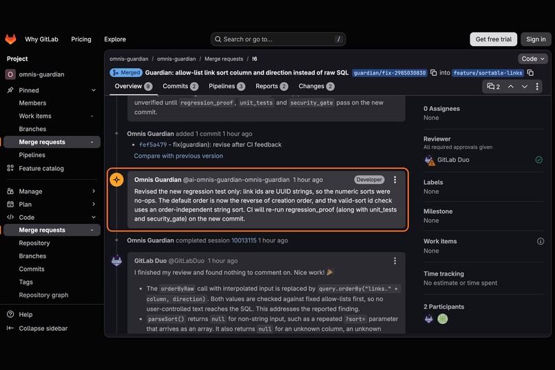Click the Collapse sidebar arrow icon

(10, 328)
